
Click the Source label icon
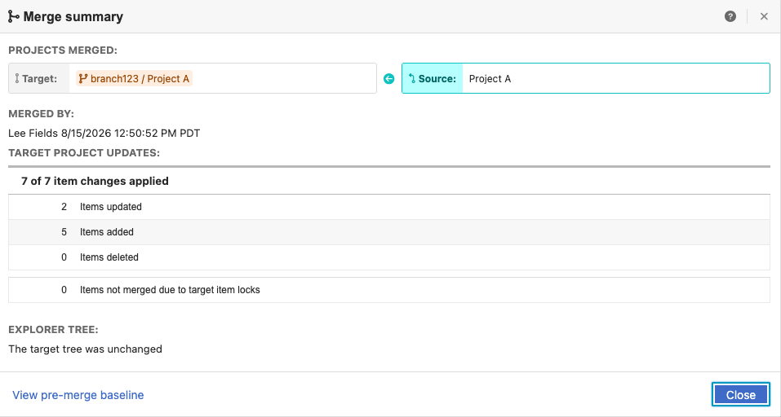(412, 78)
